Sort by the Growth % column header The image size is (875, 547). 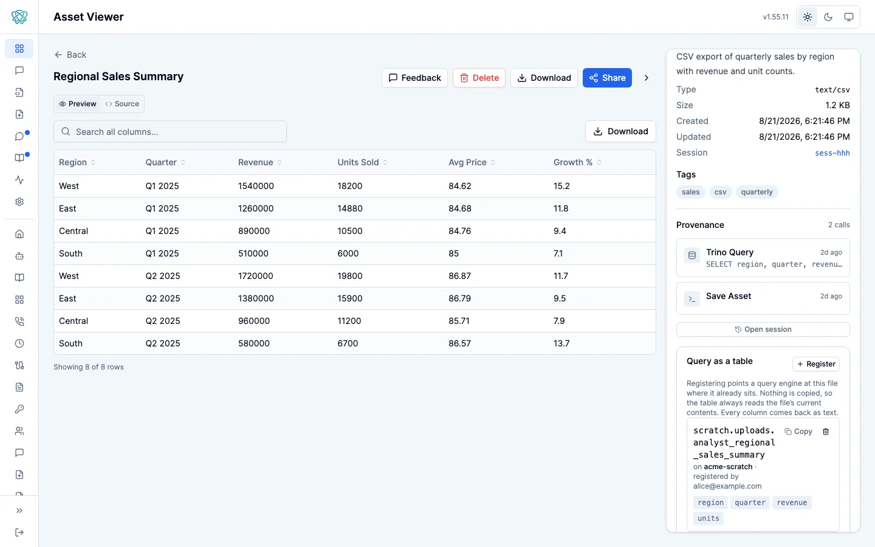pos(578,162)
